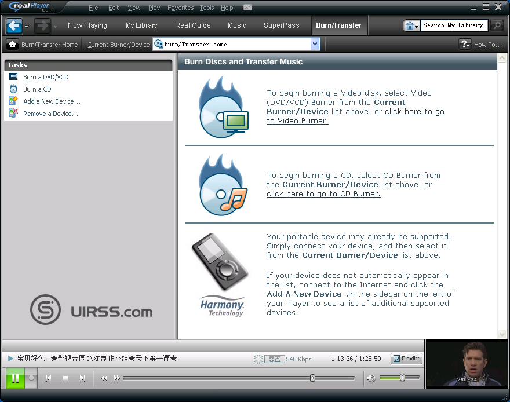Screen dimensions: 510x402
Task: Open the How To help menu
Action: (480, 45)
